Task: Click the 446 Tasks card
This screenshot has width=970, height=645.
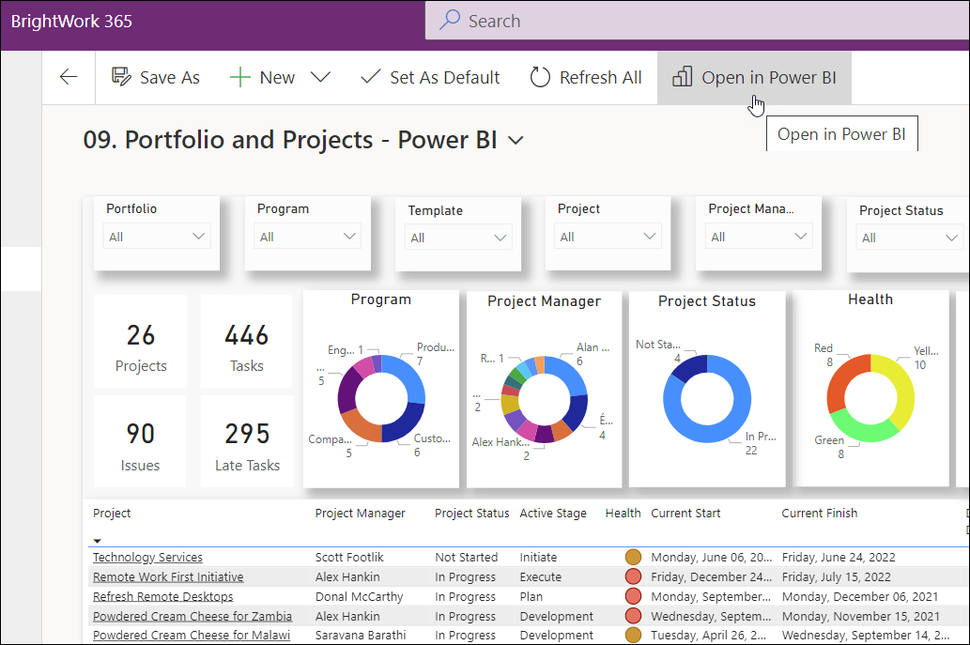Action: tap(246, 342)
